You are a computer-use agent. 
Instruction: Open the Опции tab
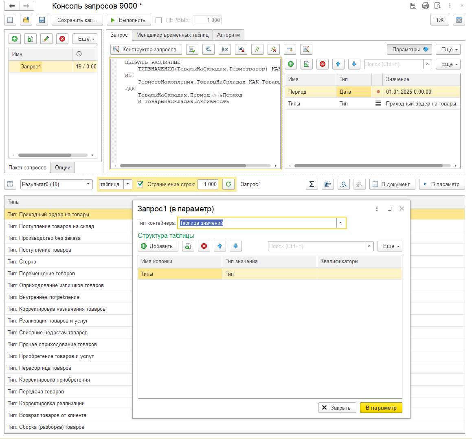coord(63,167)
